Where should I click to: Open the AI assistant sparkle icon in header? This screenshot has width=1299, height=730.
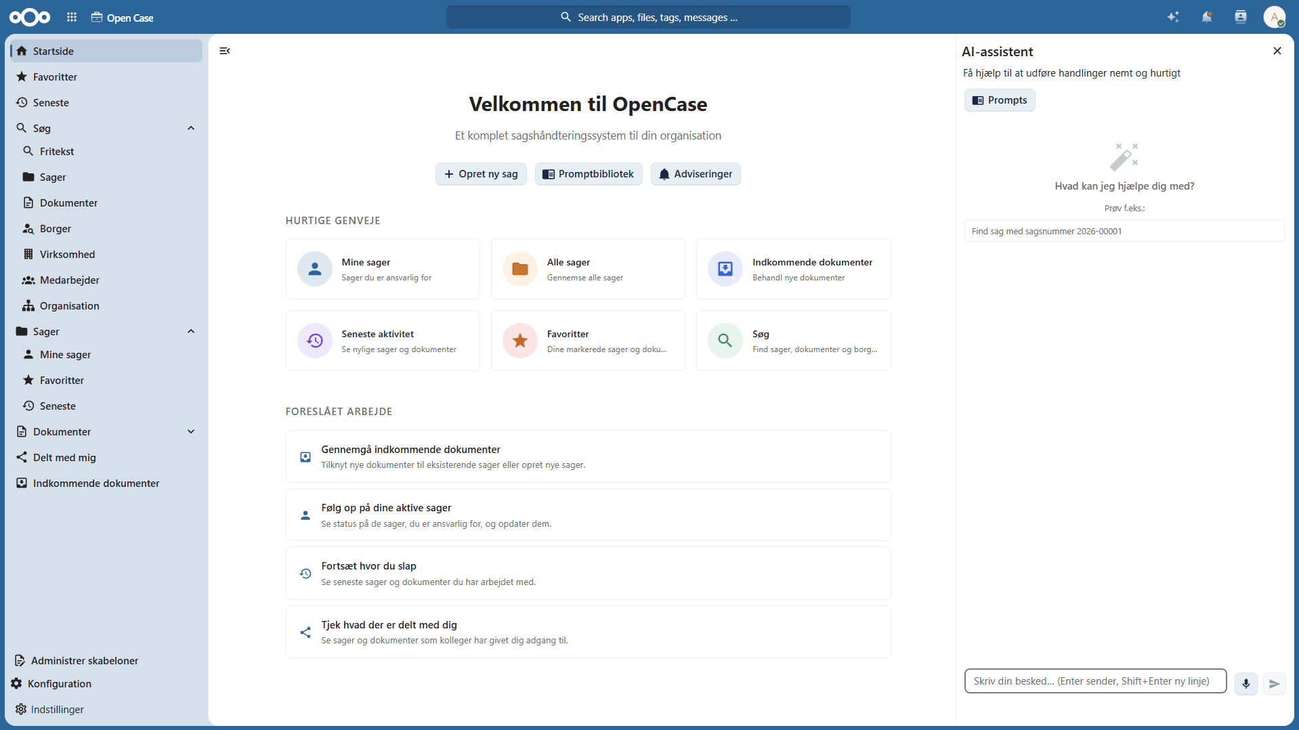coord(1173,17)
